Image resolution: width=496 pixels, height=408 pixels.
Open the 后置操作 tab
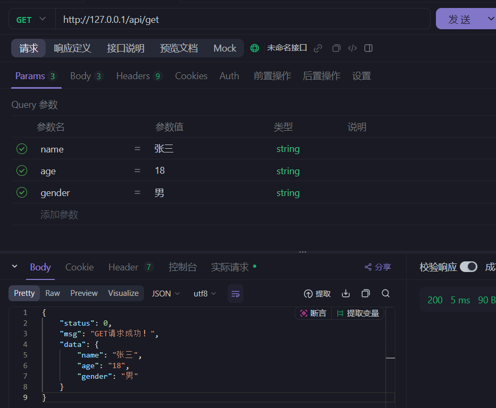[x=322, y=76]
